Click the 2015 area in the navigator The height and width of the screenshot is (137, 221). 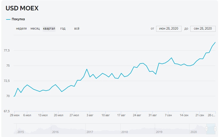pyautogui.click(x=21, y=132)
